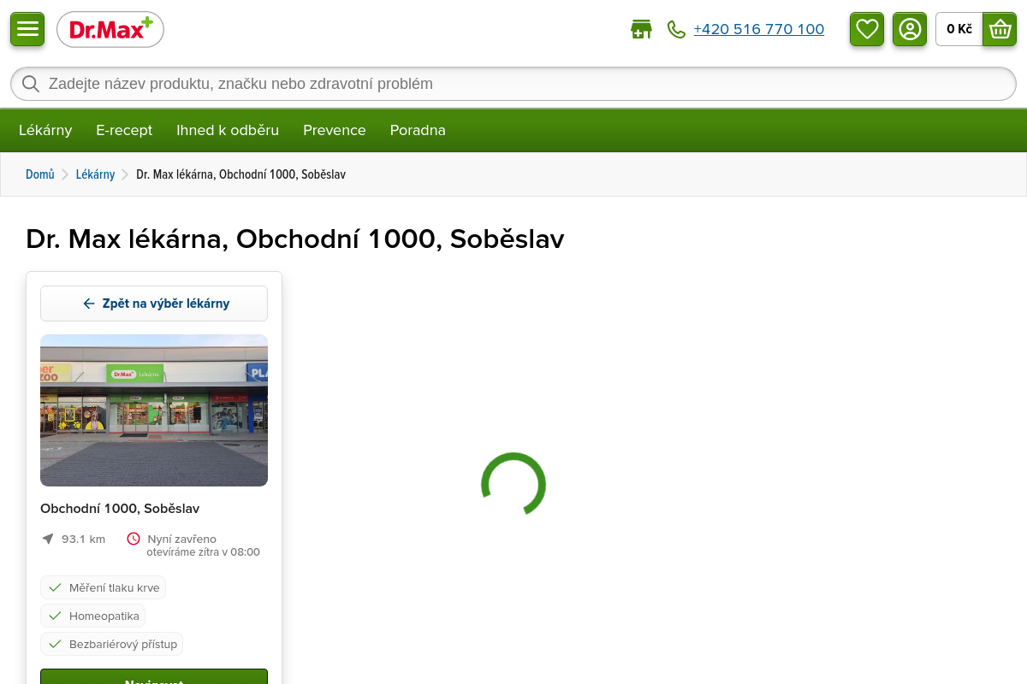
Task: Select Ihned k odběru menu item
Action: coord(228,130)
